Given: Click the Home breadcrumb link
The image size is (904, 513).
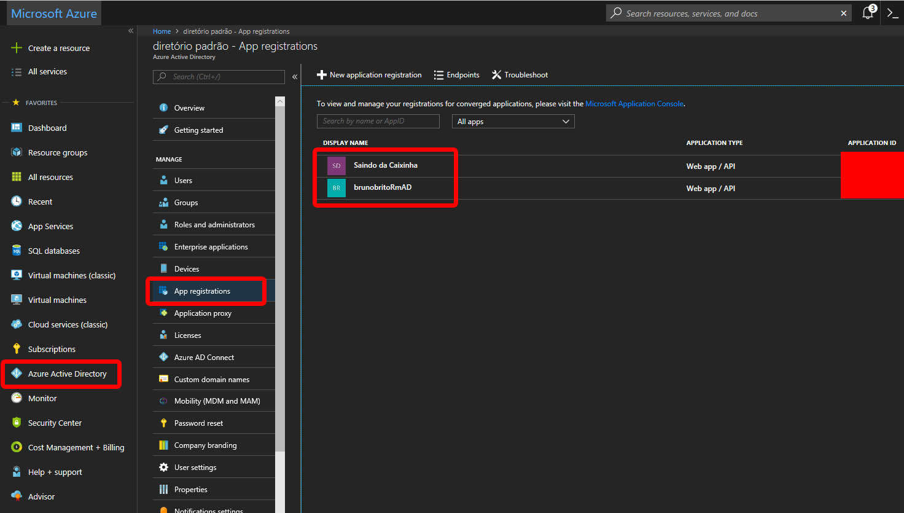Looking at the screenshot, I should (162, 31).
